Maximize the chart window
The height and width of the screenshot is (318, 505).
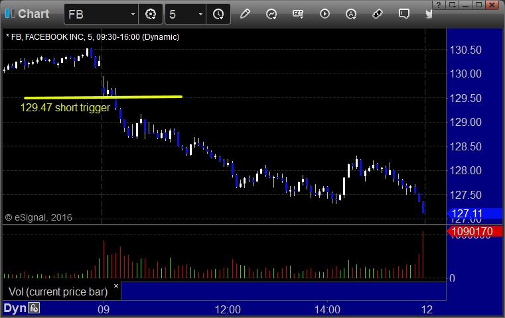point(479,5)
